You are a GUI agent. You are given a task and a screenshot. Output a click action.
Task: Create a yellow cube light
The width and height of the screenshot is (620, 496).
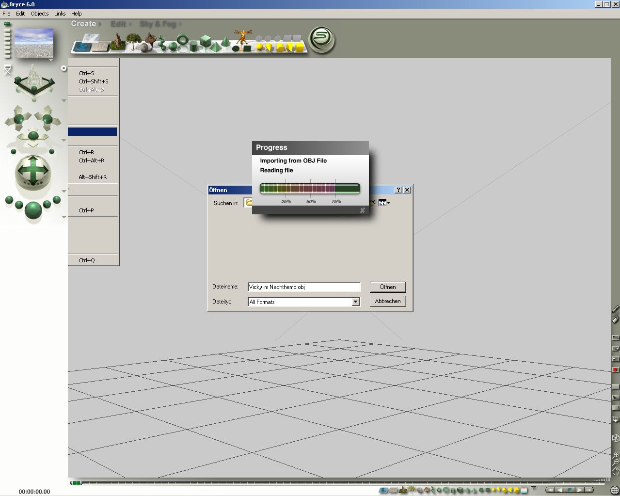(300, 47)
